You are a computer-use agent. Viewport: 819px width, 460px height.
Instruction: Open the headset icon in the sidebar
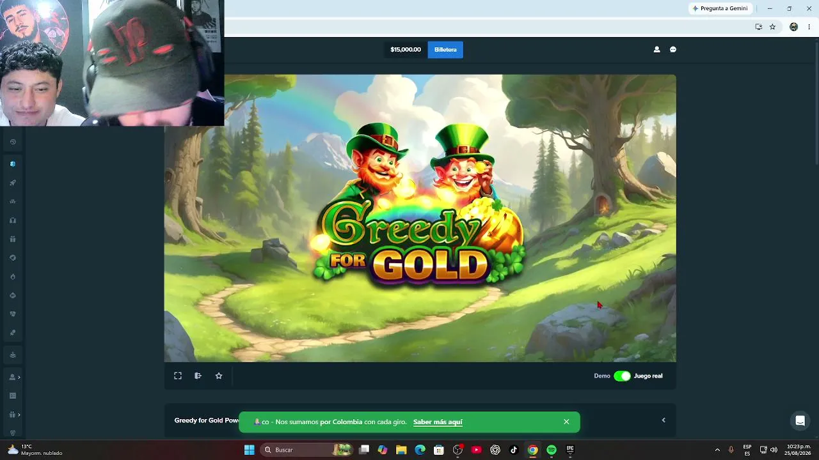(x=13, y=220)
